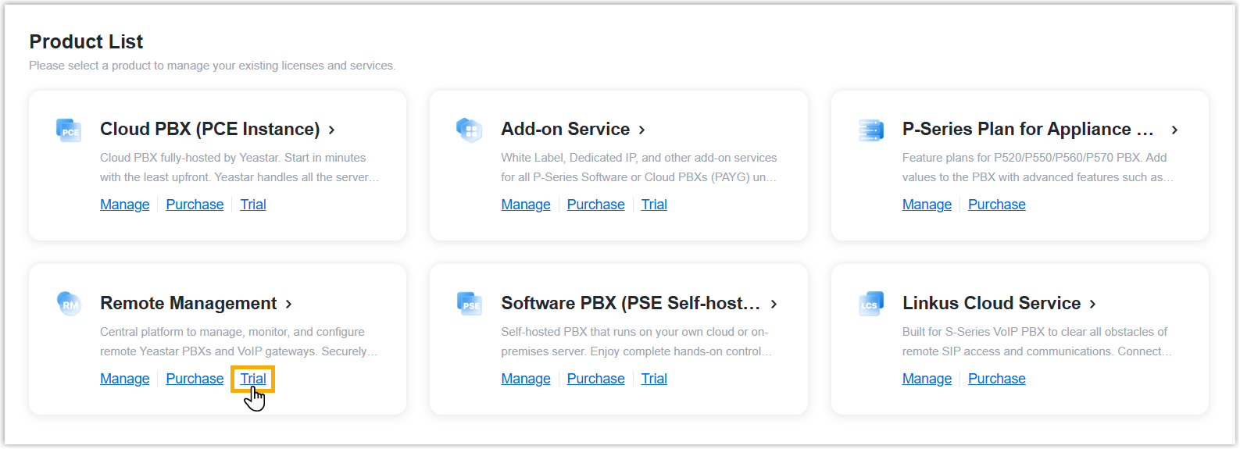1240x449 pixels.
Task: Expand Cloud PBX (PCE Instance) chevron
Action: [x=332, y=130]
